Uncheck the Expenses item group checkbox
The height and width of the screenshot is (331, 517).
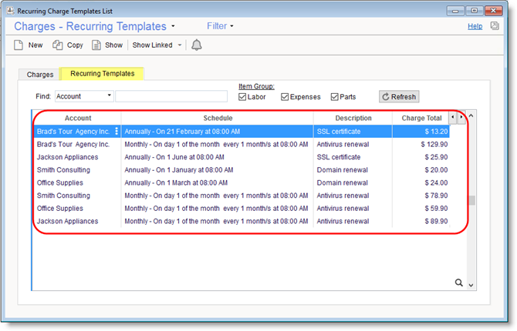[285, 97]
